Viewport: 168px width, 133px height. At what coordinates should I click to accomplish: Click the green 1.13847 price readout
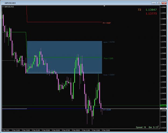151,10
